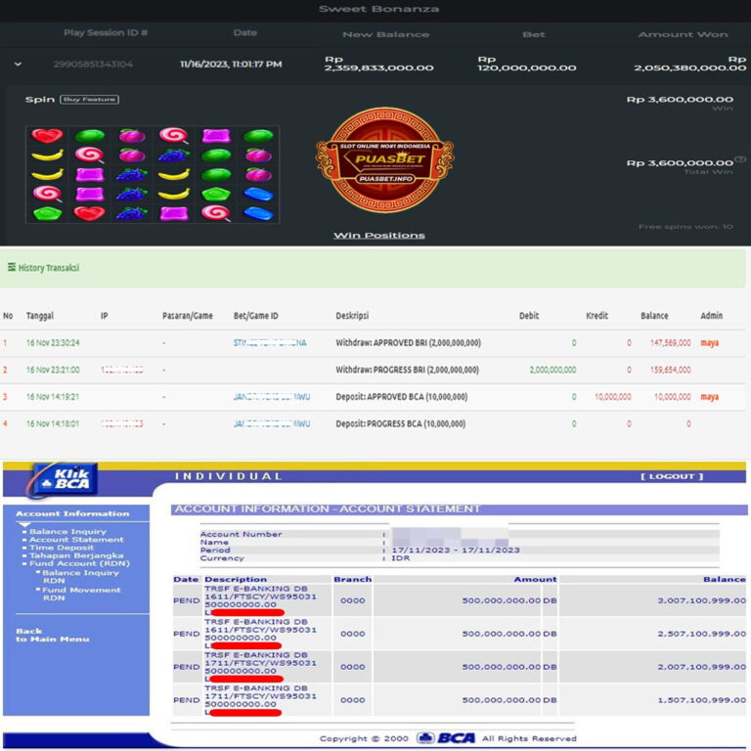Expand the Account Information arrow in sidebar
The height and width of the screenshot is (751, 751).
[23, 524]
